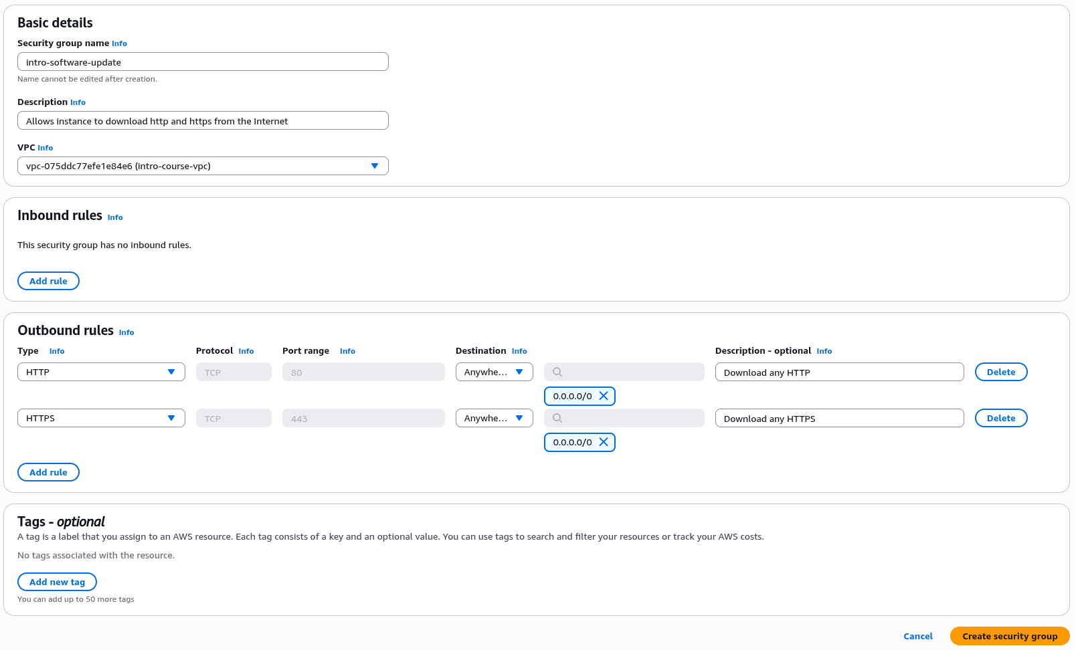The image size is (1074, 650).
Task: Cancel security group creation
Action: (917, 636)
